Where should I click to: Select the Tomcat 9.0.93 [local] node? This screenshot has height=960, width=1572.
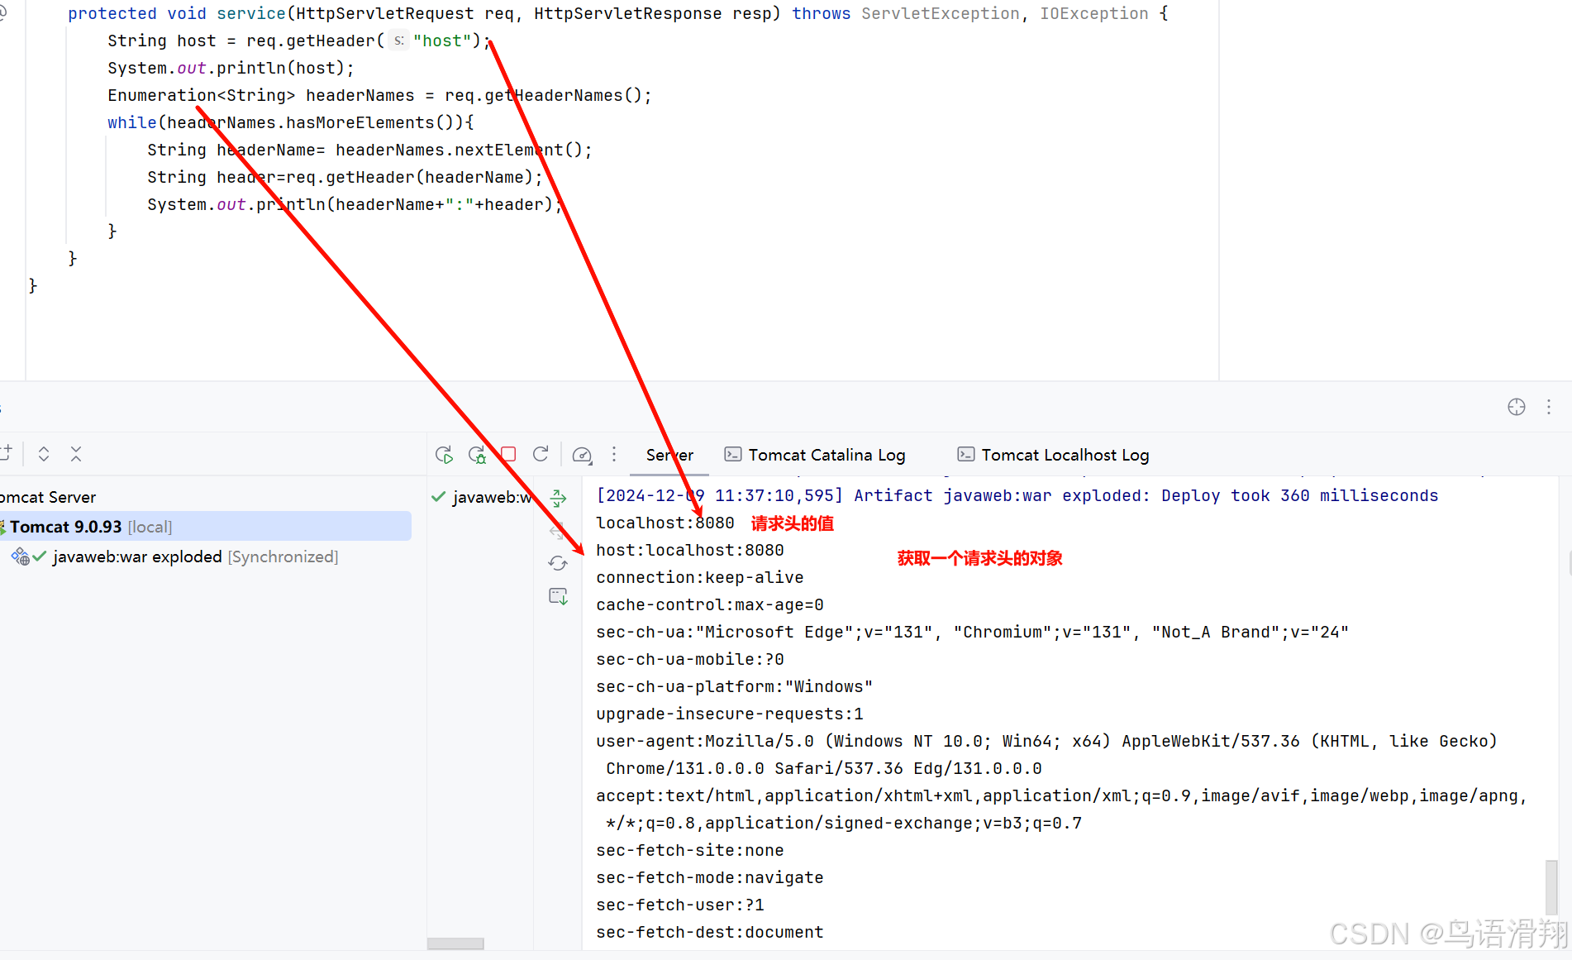tap(206, 527)
